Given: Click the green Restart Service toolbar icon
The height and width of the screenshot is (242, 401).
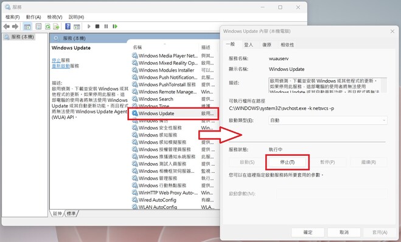Looking at the screenshot, I should [x=115, y=26].
